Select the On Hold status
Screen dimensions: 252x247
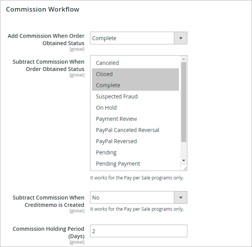[x=106, y=108]
